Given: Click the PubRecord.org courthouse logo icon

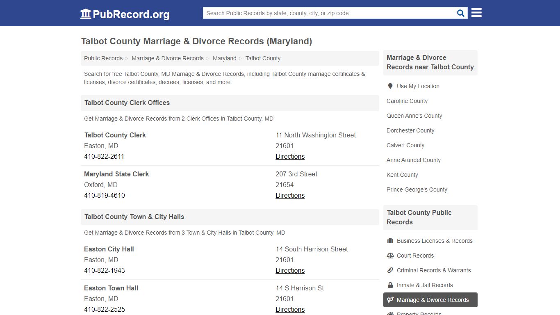Looking at the screenshot, I should coord(86,14).
